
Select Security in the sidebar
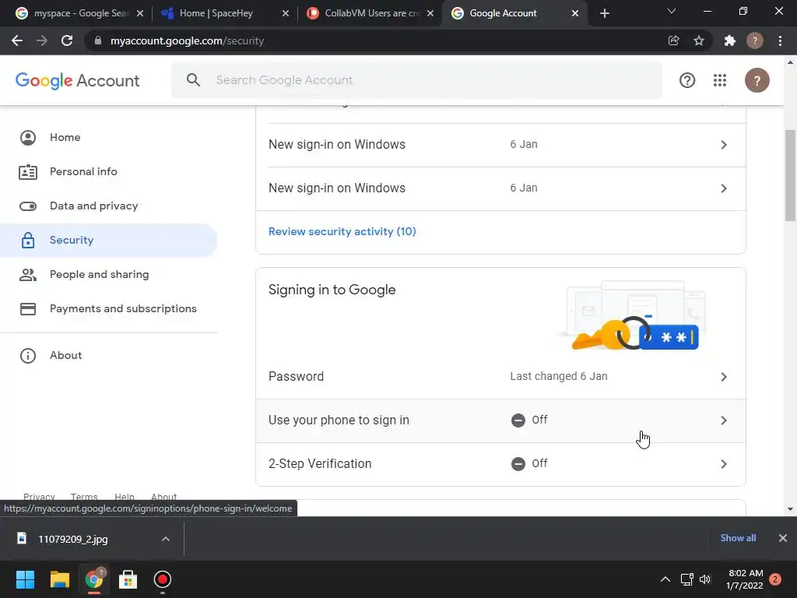(109, 240)
